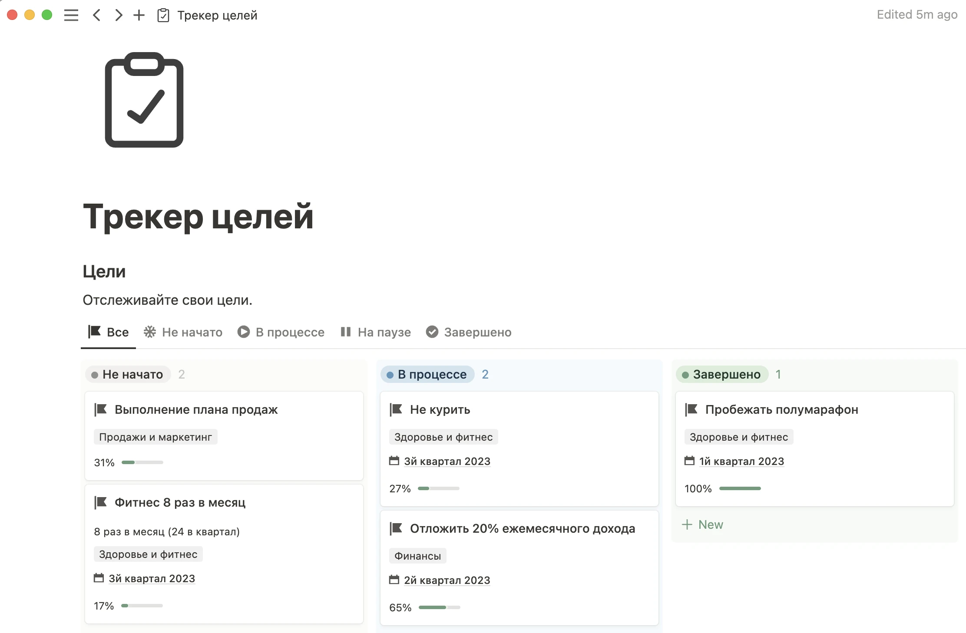The width and height of the screenshot is (966, 633).
Task: Open card Не курить
Action: (519, 449)
